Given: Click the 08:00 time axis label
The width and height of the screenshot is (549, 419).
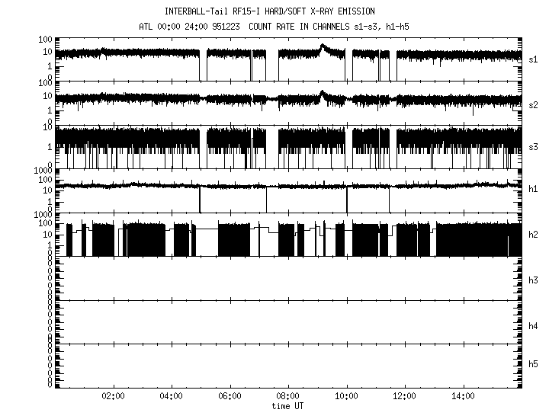Looking at the screenshot, I should pyautogui.click(x=288, y=397).
